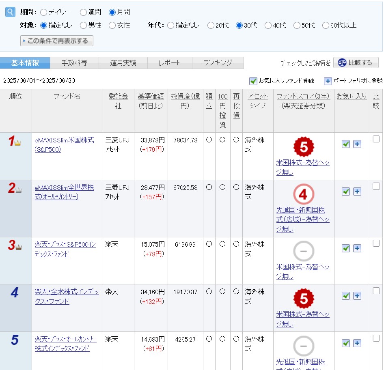The image size is (384, 370).
Task: Add 楽天・プラス・オールカントリー to portfolio
Action: pyautogui.click(x=357, y=343)
